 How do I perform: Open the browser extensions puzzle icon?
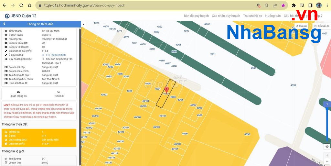pyautogui.click(x=294, y=6)
